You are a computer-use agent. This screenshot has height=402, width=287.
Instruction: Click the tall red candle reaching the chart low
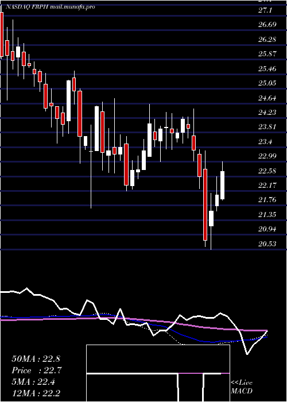click(x=205, y=204)
